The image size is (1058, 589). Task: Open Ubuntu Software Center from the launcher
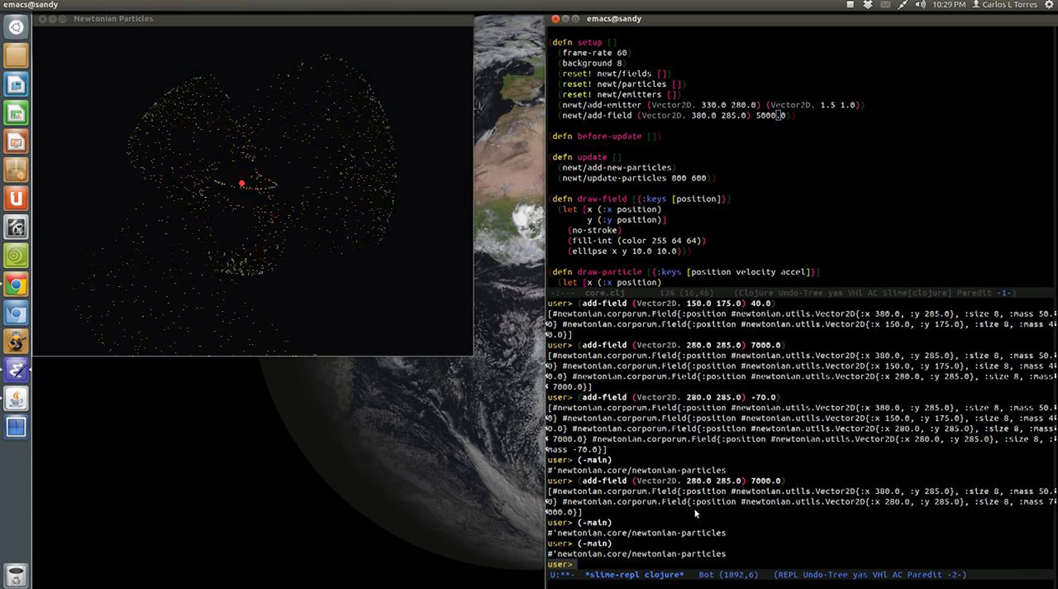coord(16,171)
